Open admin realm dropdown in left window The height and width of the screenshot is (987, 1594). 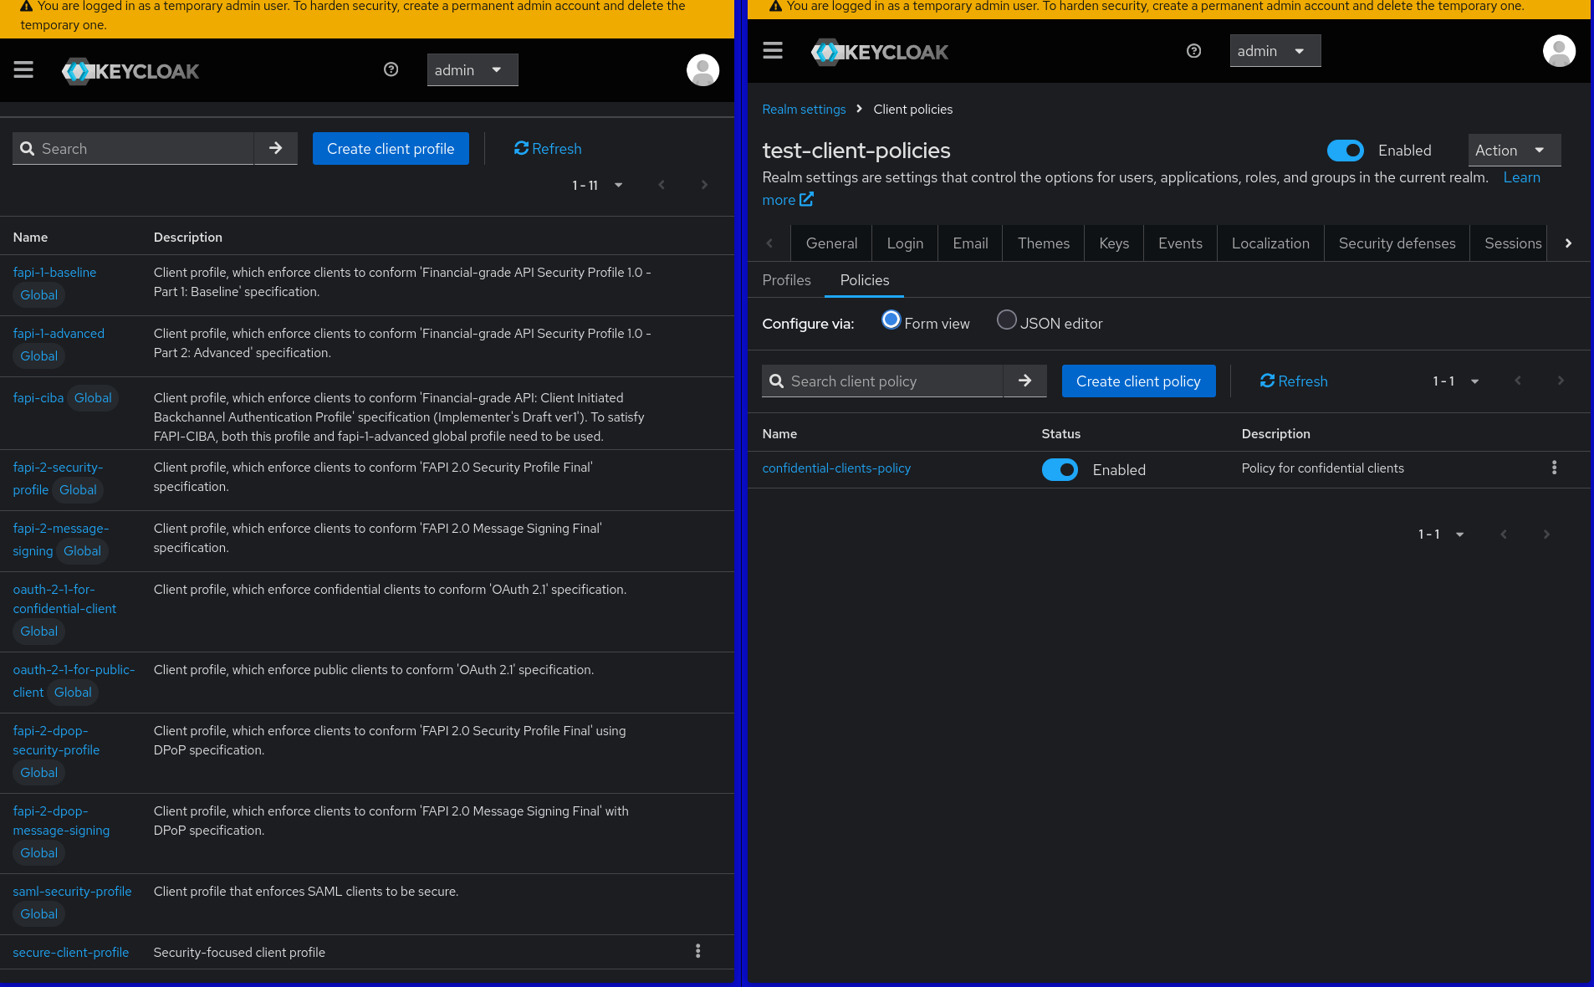tap(472, 70)
